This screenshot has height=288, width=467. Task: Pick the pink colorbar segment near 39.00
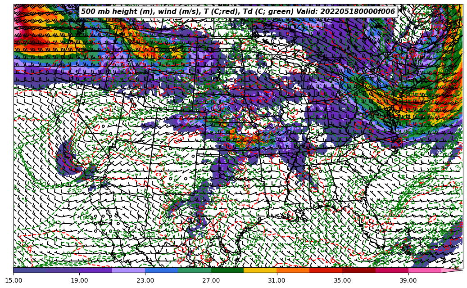[x=425, y=270]
